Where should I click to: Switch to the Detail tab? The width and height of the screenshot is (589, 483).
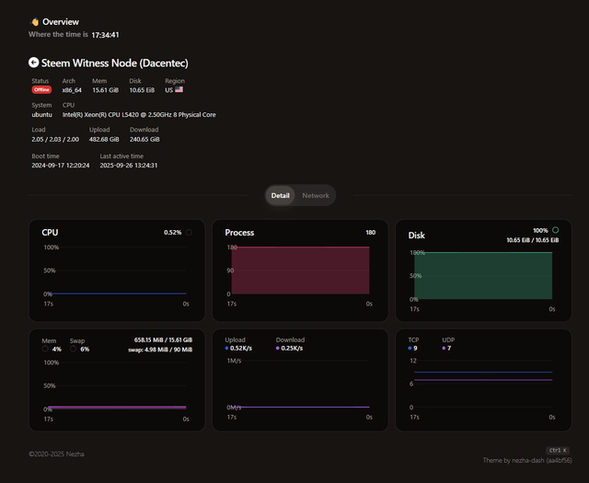click(x=280, y=195)
